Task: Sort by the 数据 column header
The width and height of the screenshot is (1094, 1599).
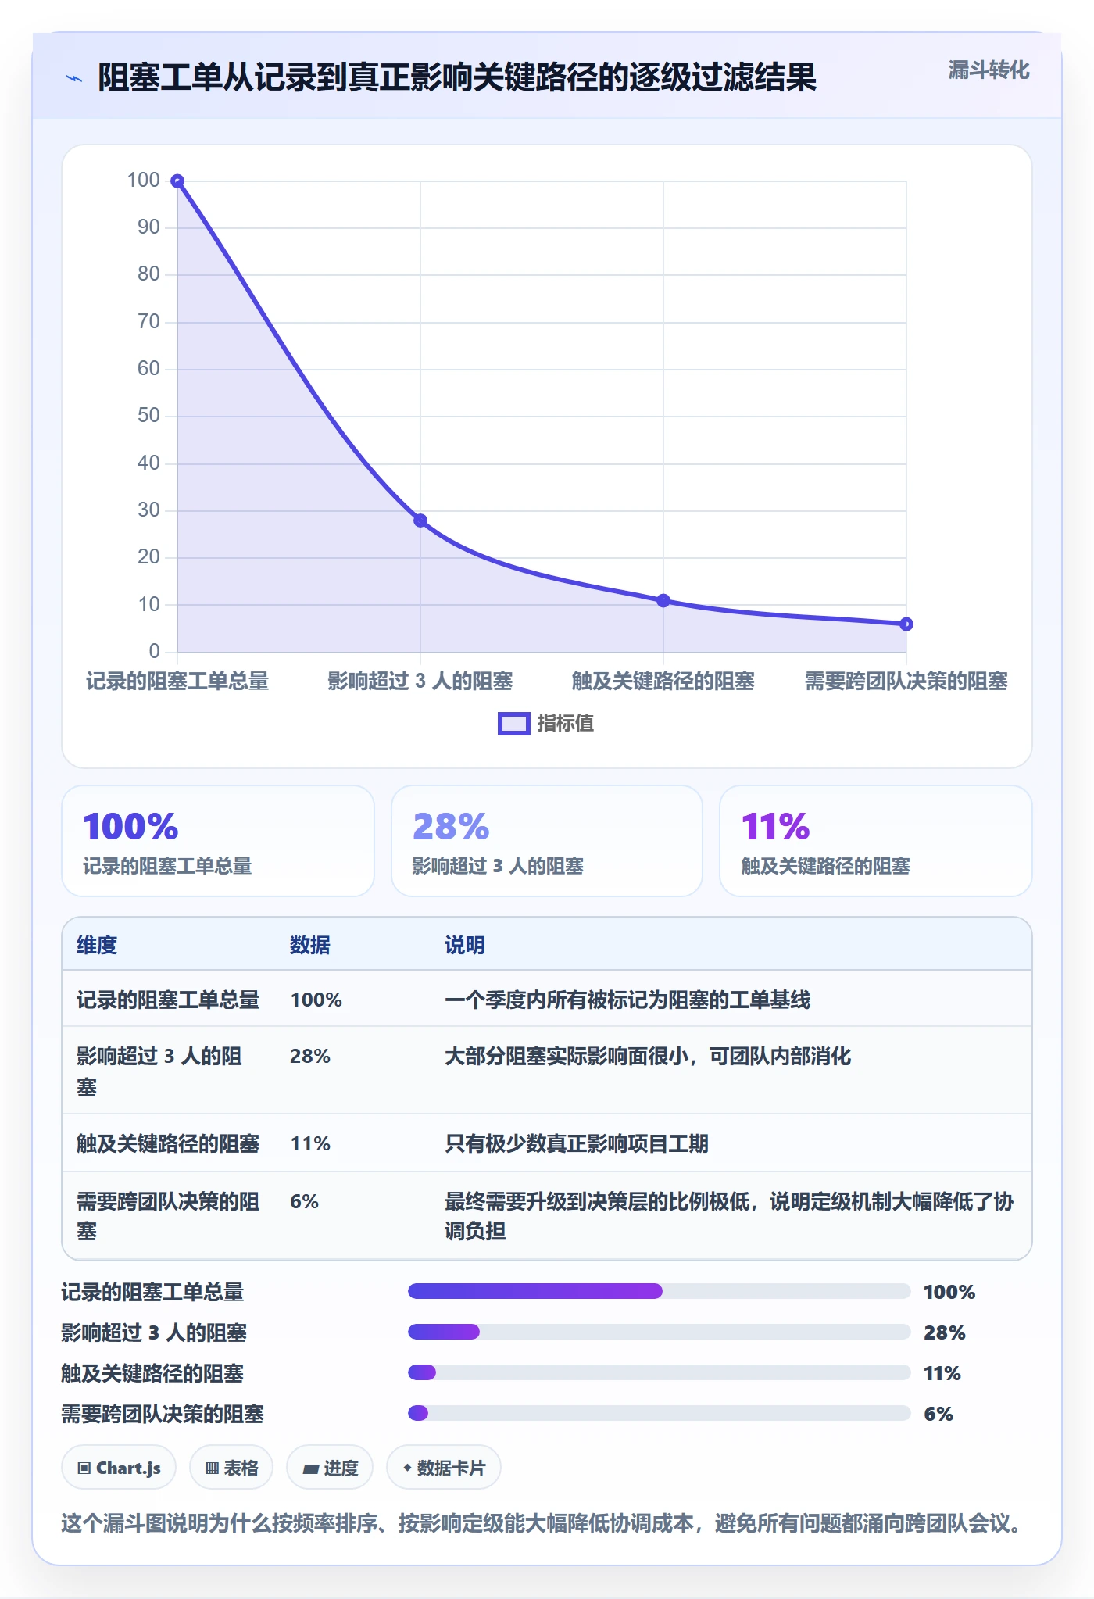Action: 310,945
